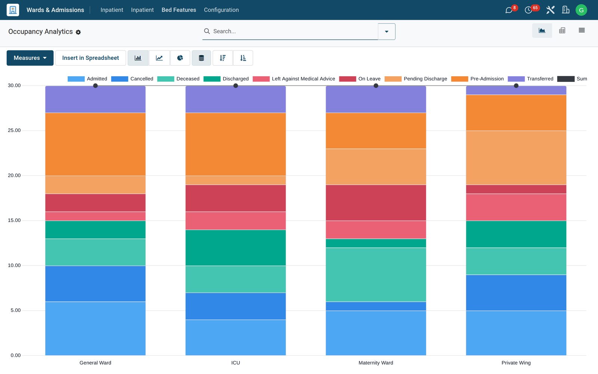Sort chart in ascending order
Viewport: 598px width, 374px height.
click(x=243, y=58)
